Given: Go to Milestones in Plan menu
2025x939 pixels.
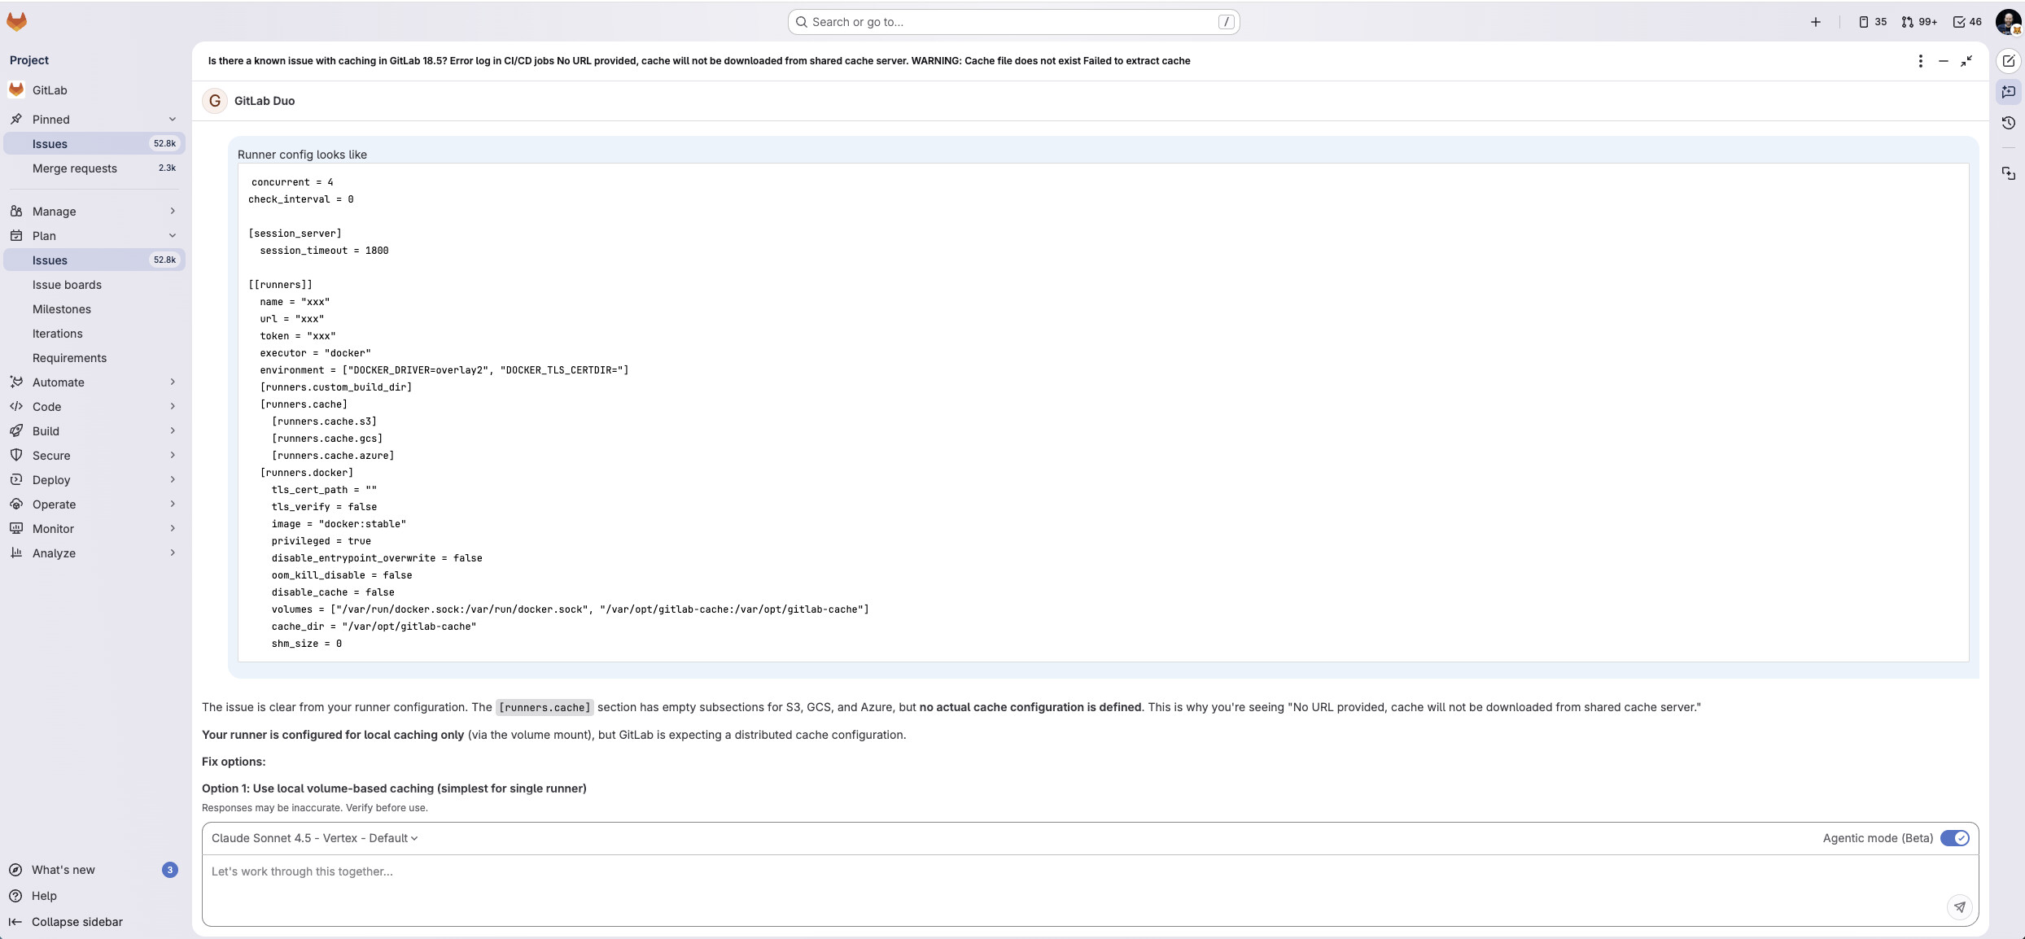Looking at the screenshot, I should [62, 309].
